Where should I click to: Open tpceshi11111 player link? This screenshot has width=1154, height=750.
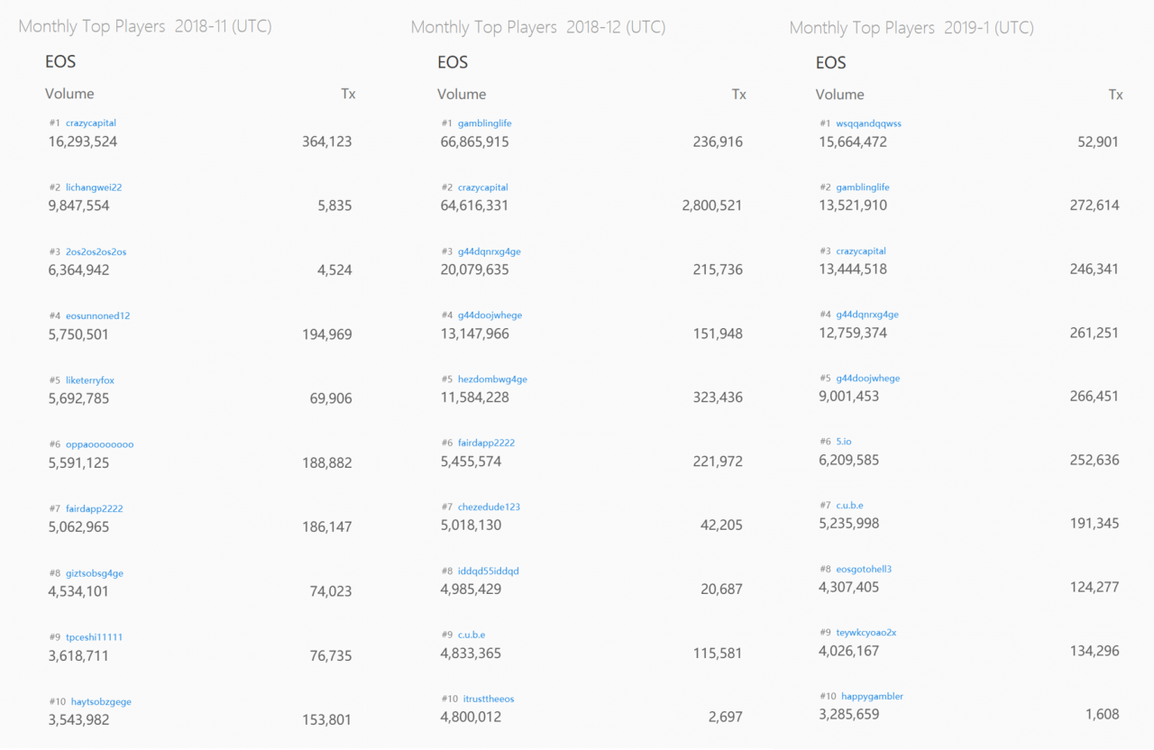click(94, 637)
